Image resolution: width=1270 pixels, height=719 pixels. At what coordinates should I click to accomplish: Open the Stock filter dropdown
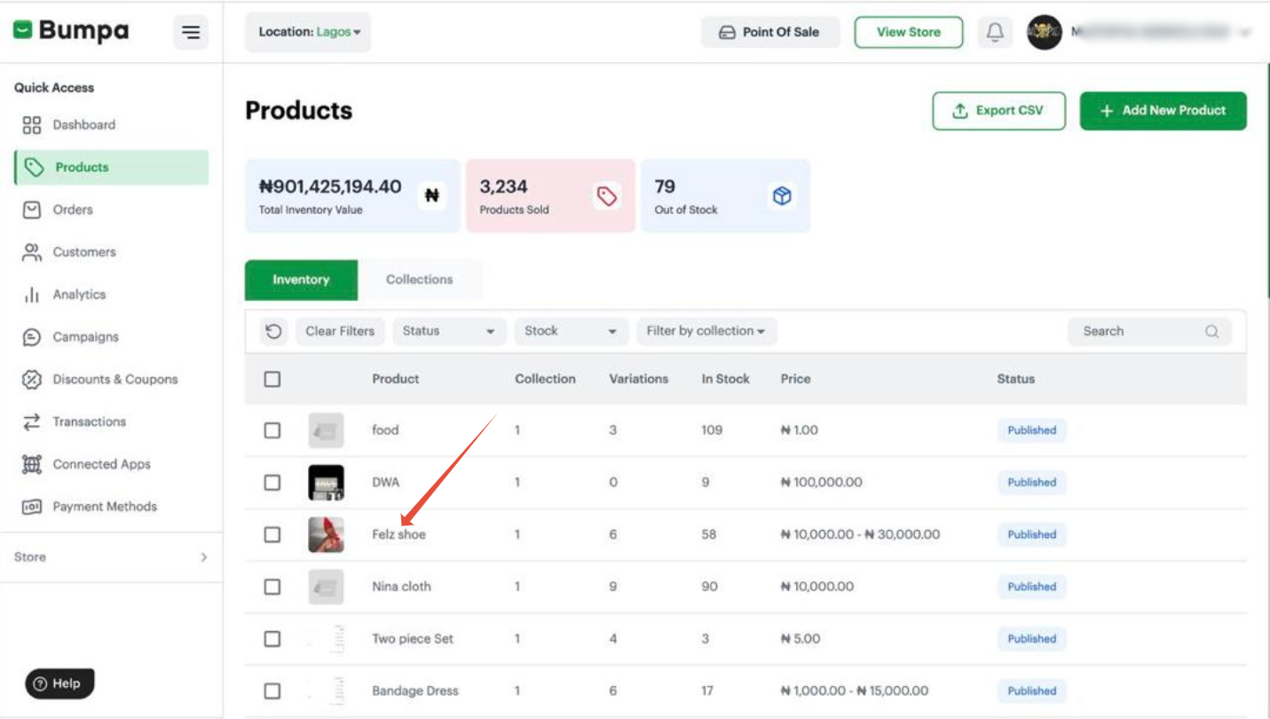click(x=571, y=331)
